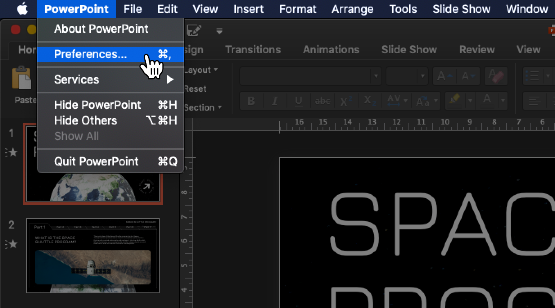Open the Window menu
This screenshot has width=555, height=308.
[527, 9]
